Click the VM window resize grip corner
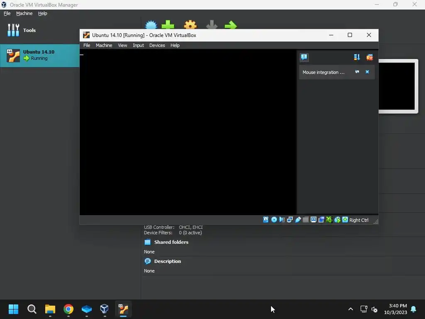The height and width of the screenshot is (319, 425). click(x=376, y=221)
